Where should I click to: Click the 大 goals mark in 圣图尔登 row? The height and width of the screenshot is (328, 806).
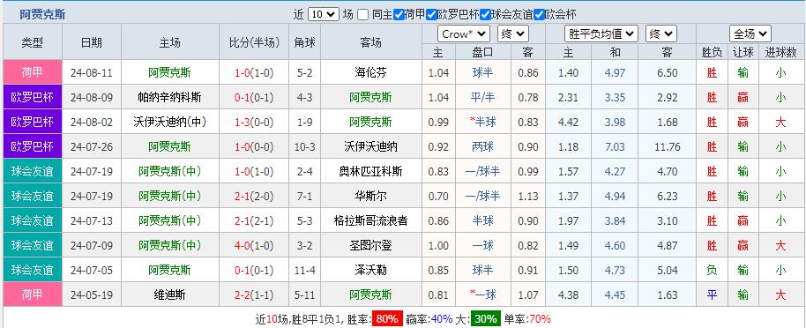(780, 245)
